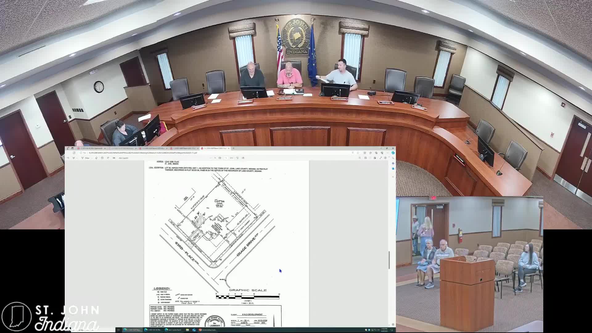Click the Erase annotation tool
Screen dimensions: 592x333
pos(97,158)
